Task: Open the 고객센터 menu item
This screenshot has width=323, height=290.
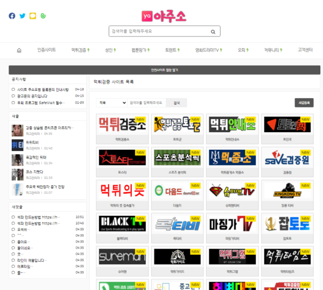Action: [305, 50]
